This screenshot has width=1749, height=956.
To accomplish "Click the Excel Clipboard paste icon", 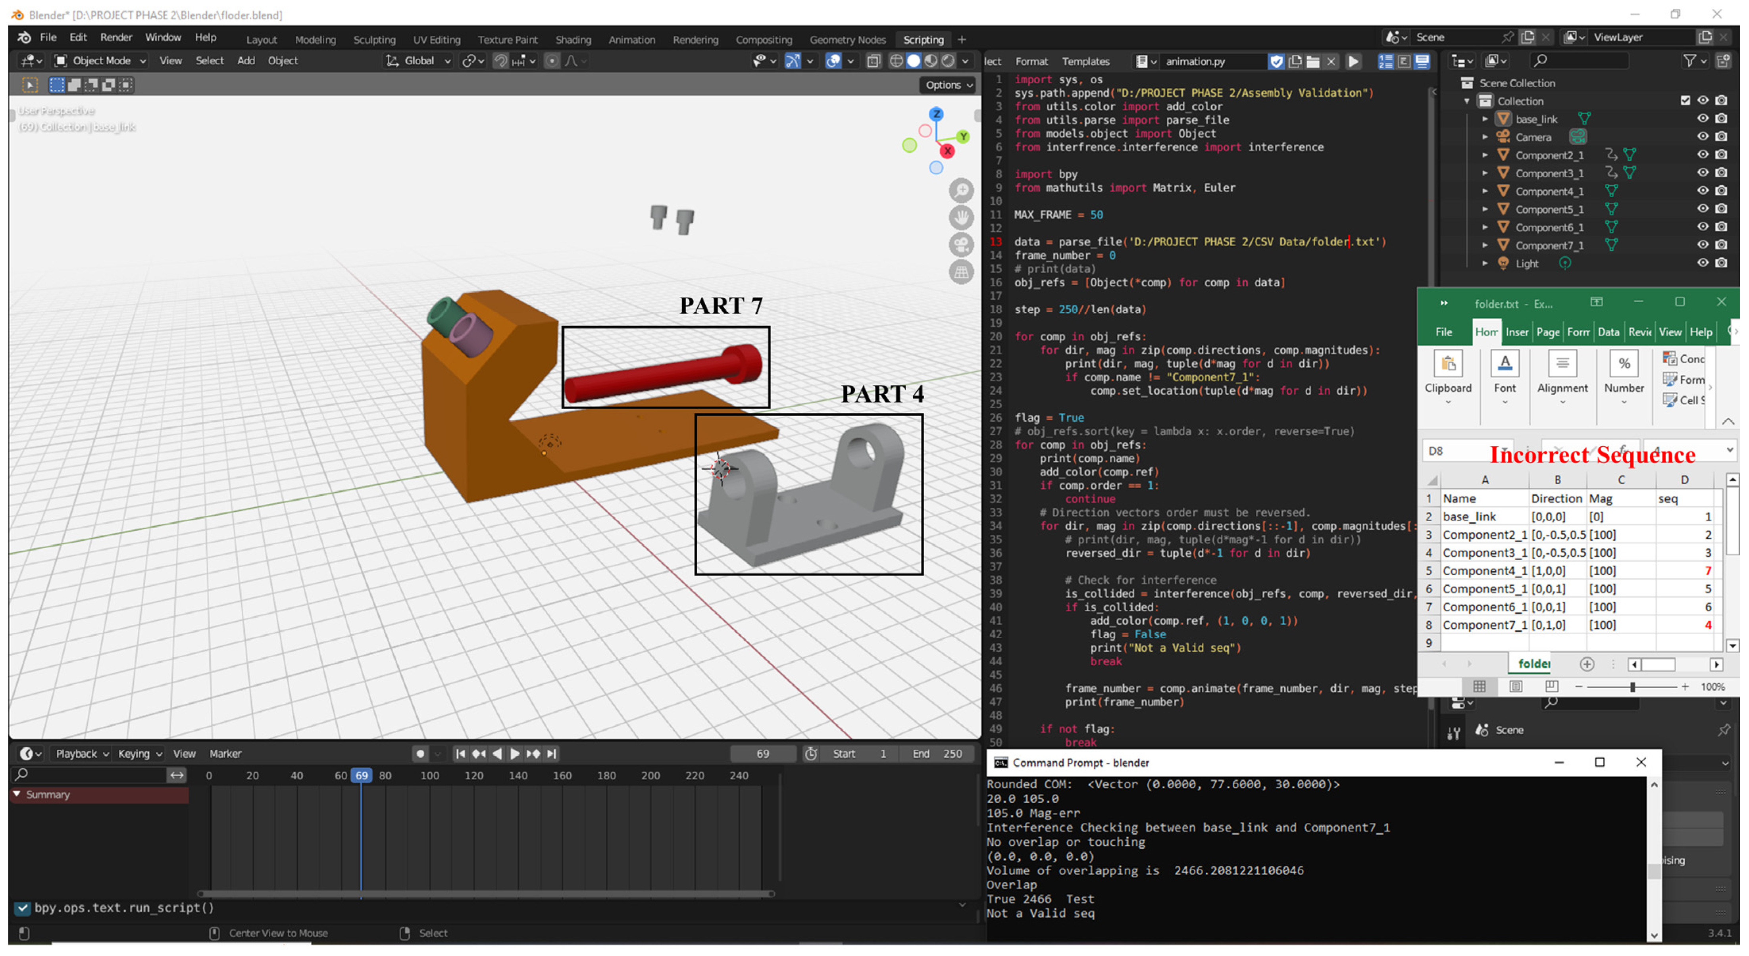I will pos(1447,365).
